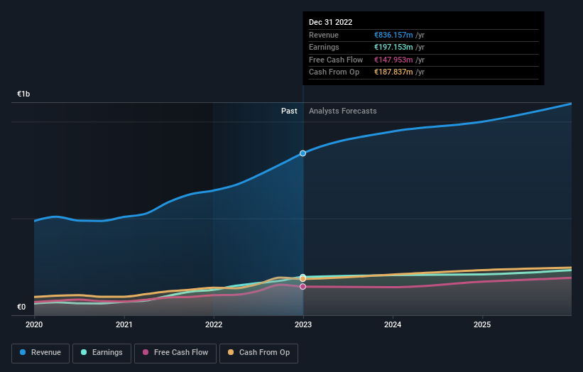
Task: Click 'Cash From Op' row label in tooltip
Action: pyautogui.click(x=334, y=72)
